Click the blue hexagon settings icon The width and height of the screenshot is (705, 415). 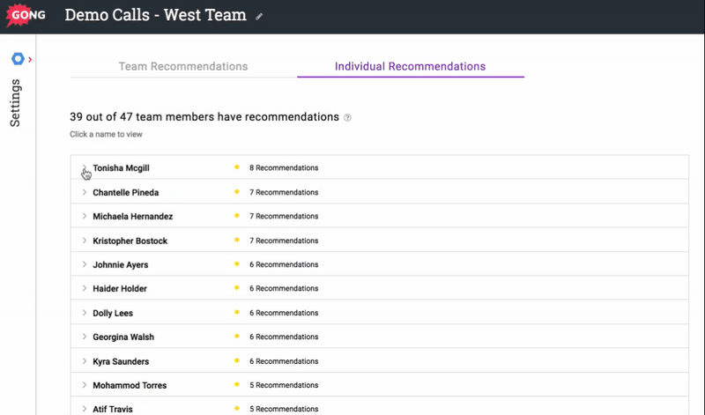[x=18, y=59]
